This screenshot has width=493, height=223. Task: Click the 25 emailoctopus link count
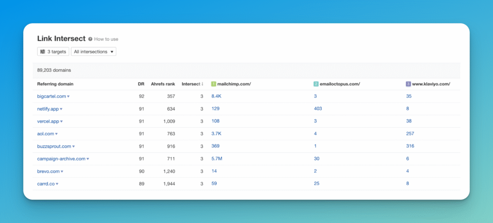coord(317,183)
